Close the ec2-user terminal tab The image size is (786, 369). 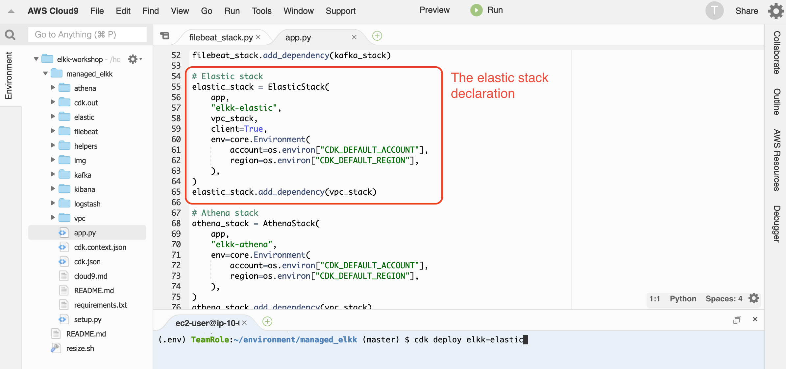pyautogui.click(x=244, y=323)
